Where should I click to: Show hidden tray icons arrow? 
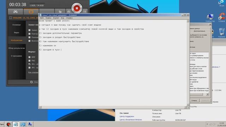pos(207,124)
